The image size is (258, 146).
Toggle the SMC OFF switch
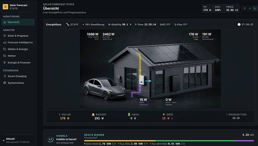click(165, 25)
